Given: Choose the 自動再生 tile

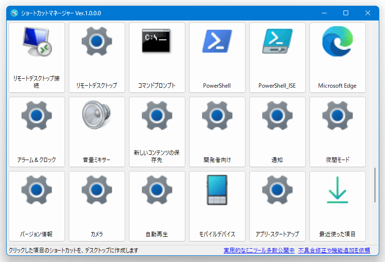Looking at the screenshot, I should click(x=157, y=206).
